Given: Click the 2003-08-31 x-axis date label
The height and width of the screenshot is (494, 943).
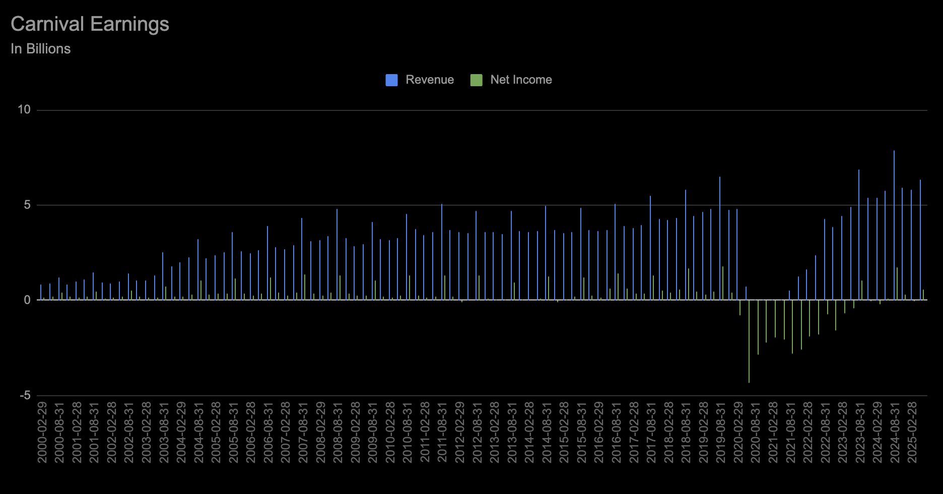Looking at the screenshot, I should pyautogui.click(x=164, y=432).
